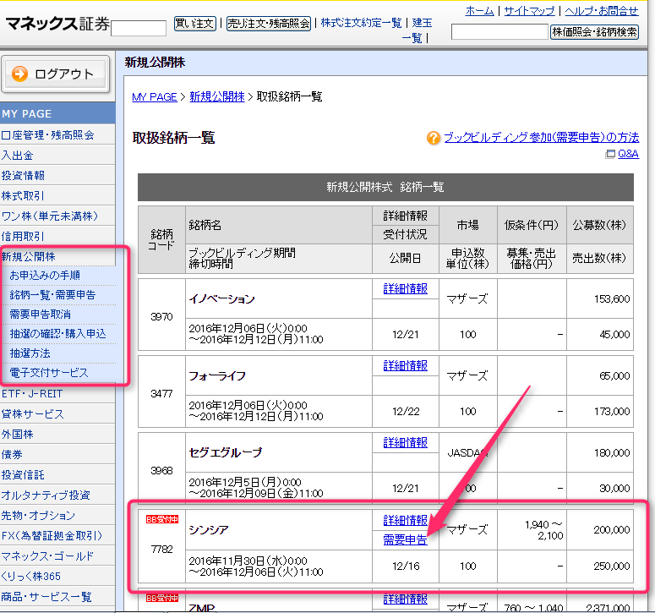Screen dimensions: 655x613
Task: Click stock code 7782
Action: (161, 549)
